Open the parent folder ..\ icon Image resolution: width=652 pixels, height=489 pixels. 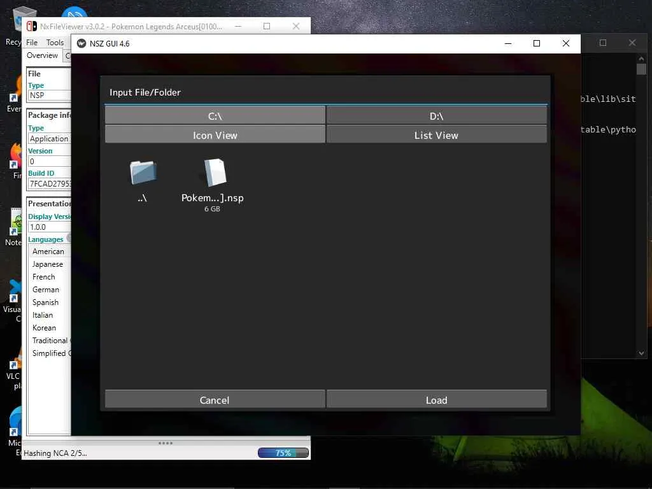[x=143, y=173]
